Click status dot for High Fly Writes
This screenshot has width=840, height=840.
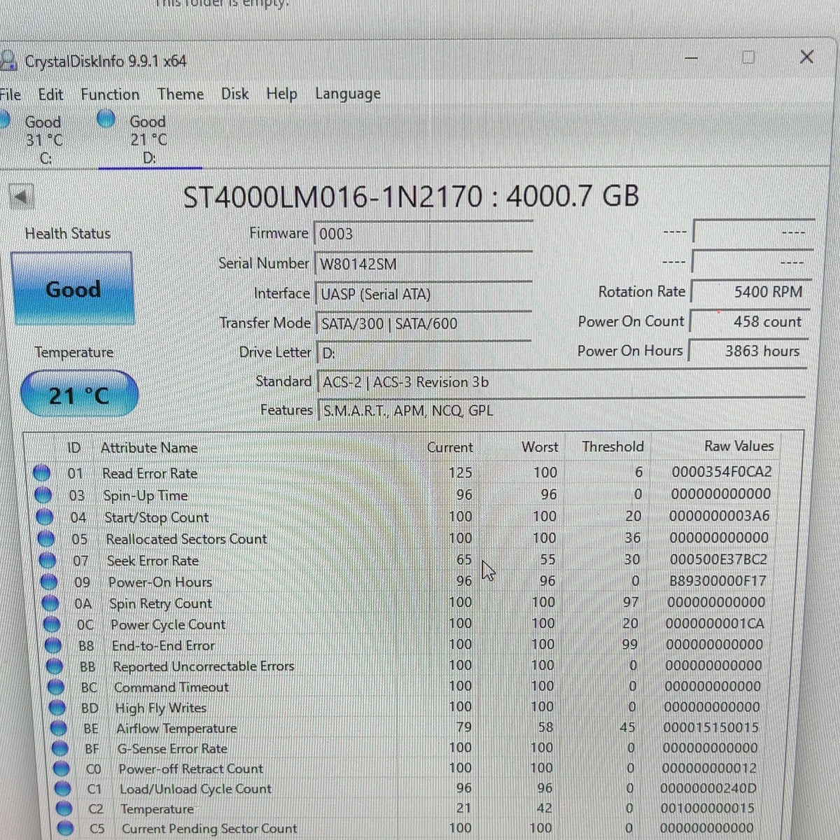(57, 708)
